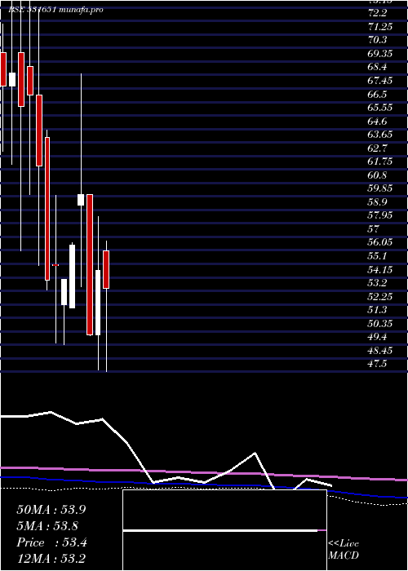Click the 63.65 price axis label

point(380,135)
